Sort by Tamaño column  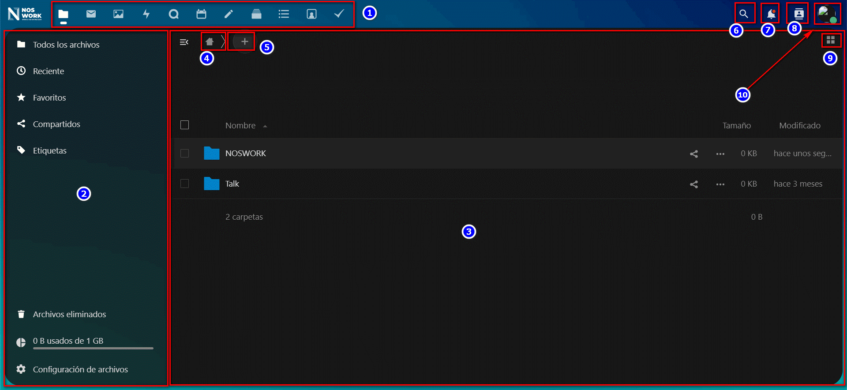coord(736,125)
